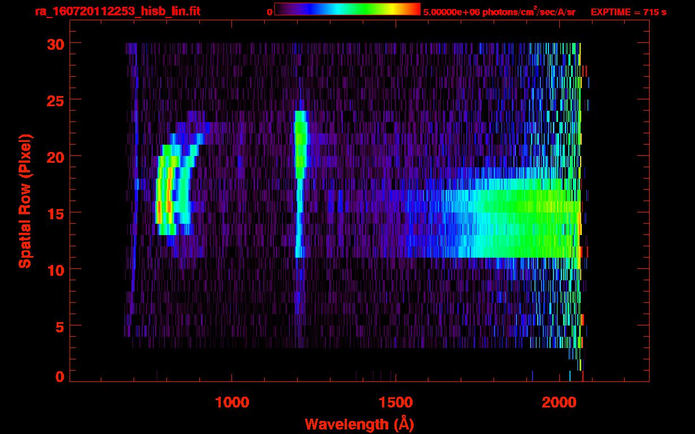Click the x-axis tick label 1500

point(396,402)
